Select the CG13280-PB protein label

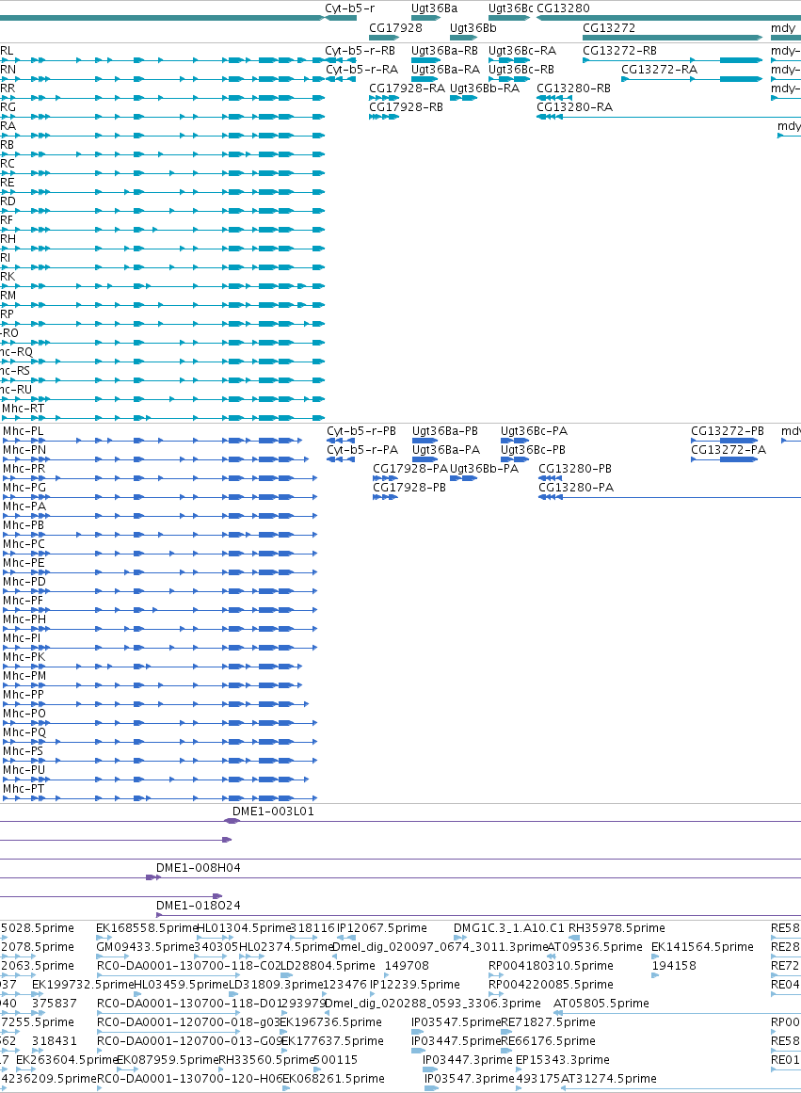pyautogui.click(x=575, y=469)
